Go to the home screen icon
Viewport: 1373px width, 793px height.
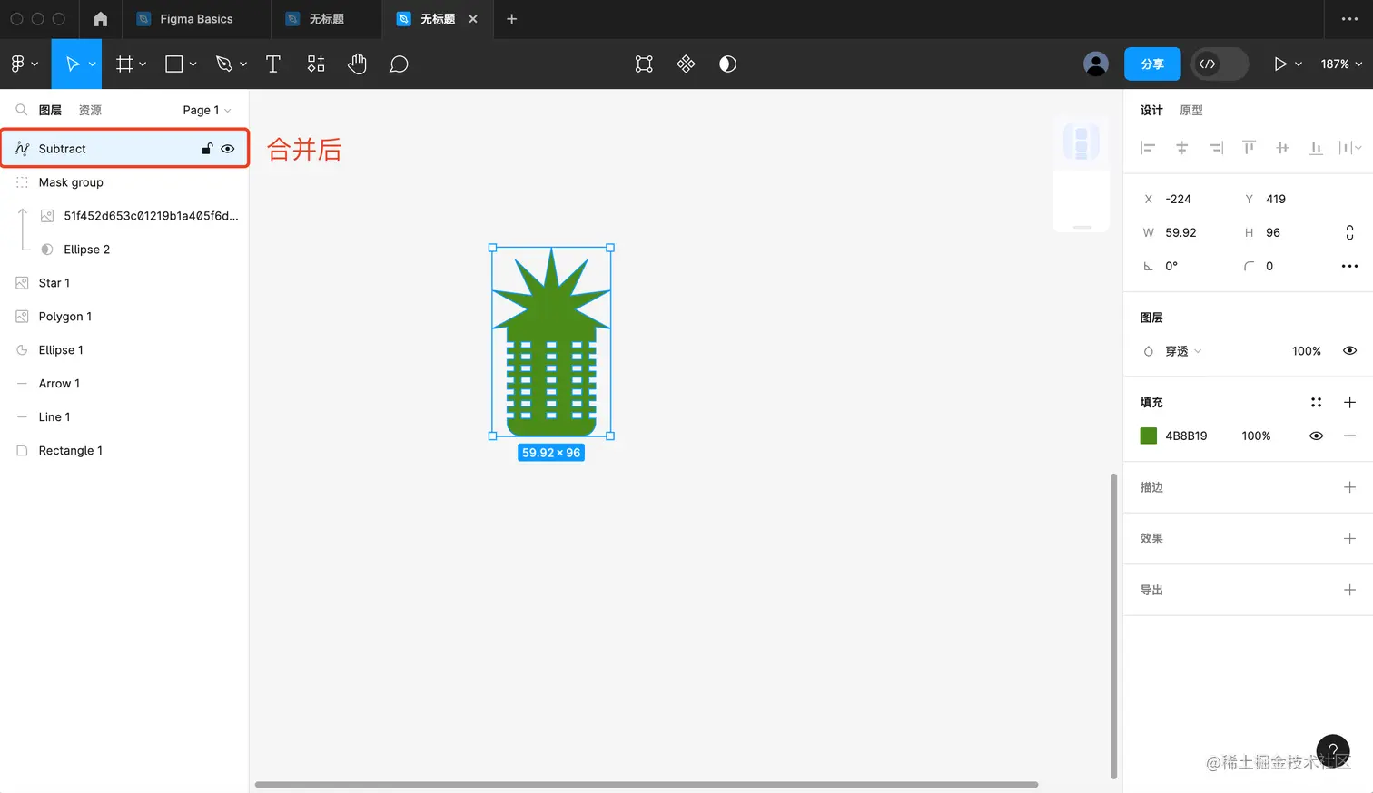101,19
